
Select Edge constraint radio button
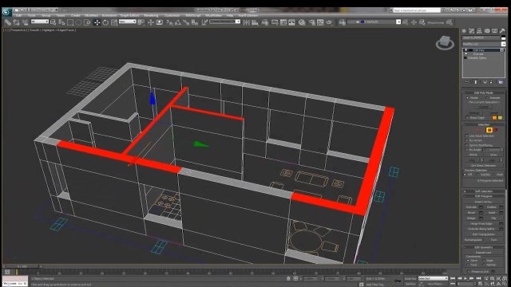click(484, 261)
